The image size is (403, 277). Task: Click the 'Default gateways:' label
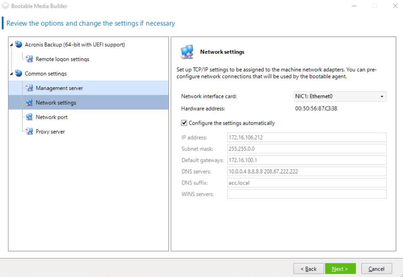click(x=203, y=160)
